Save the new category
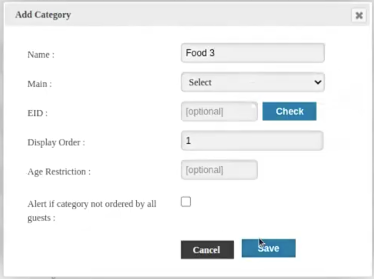The height and width of the screenshot is (279, 374). coord(269,248)
